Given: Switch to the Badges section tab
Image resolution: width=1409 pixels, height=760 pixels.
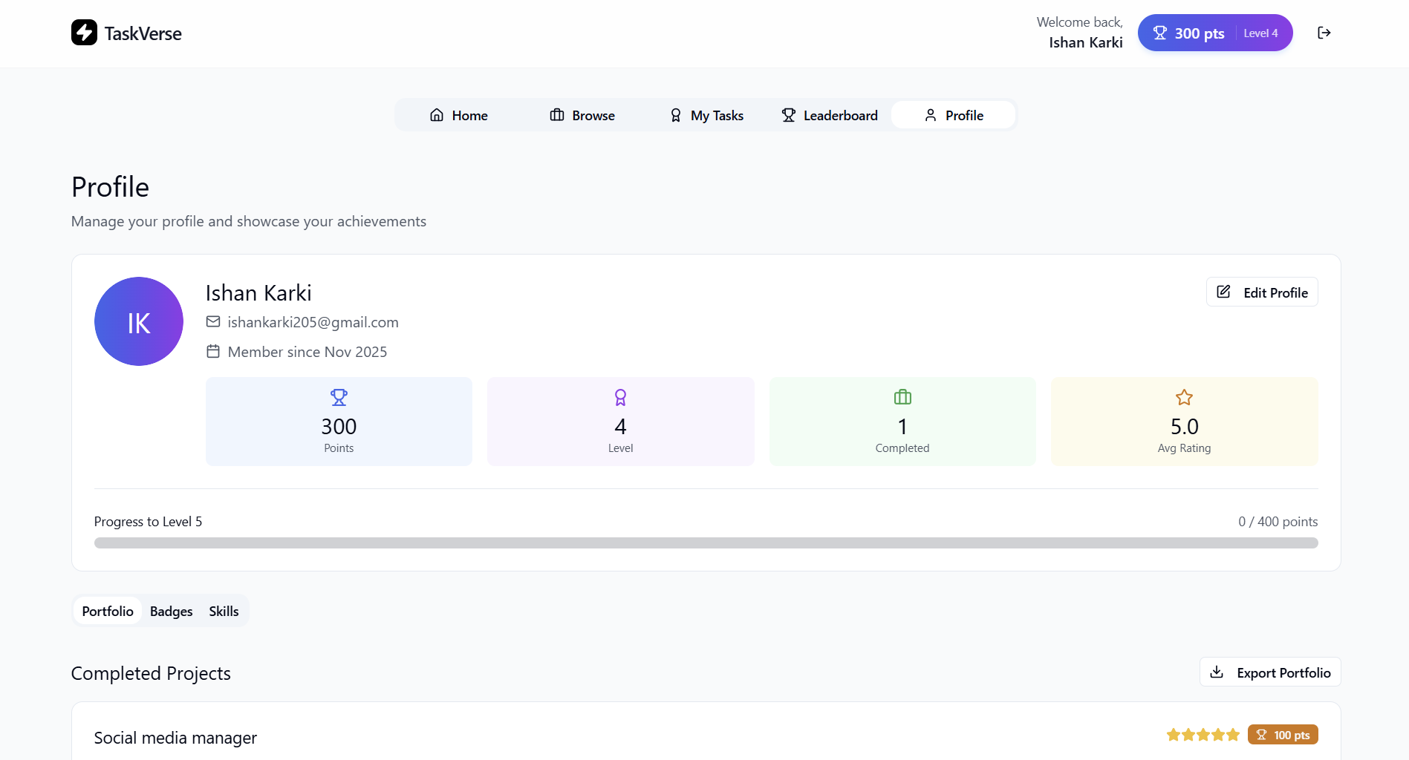Looking at the screenshot, I should 171,611.
